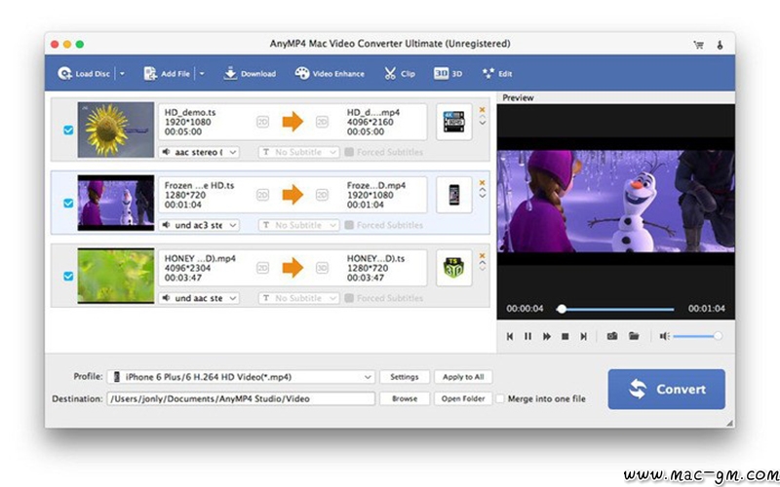Viewport: 780px width, 487px height.
Task: Click the Settings button next to Profile
Action: 405,377
